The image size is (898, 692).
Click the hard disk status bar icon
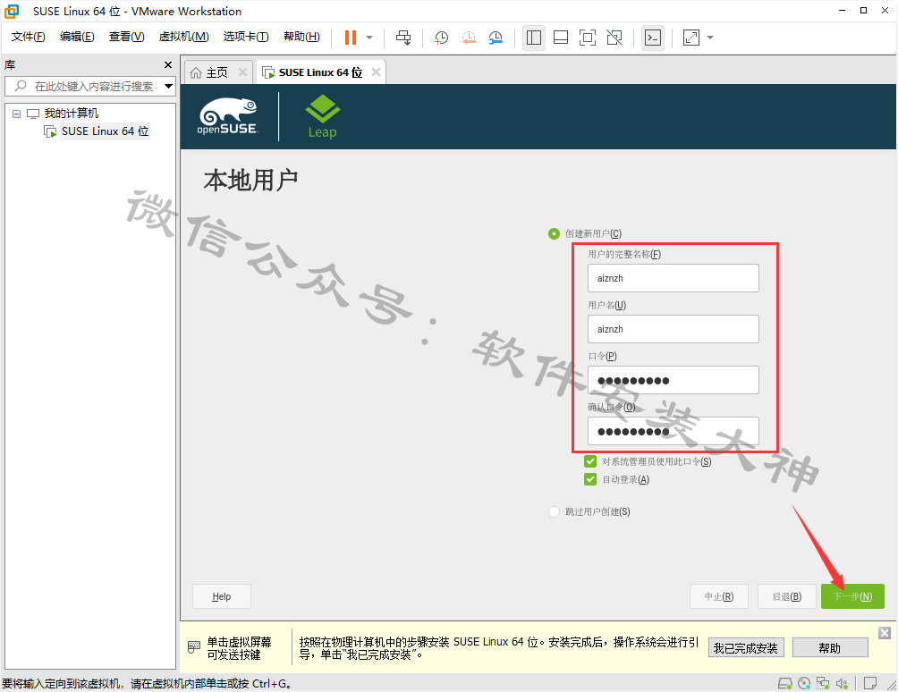[784, 683]
